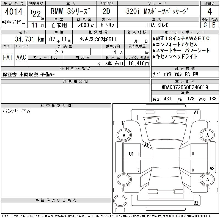Click the リサイクル預託金 header
This screenshot has width=220, height=220.
(x=137, y=57)
